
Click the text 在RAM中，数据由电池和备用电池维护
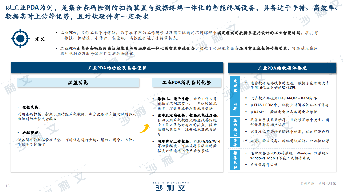[x=284, y=112]
